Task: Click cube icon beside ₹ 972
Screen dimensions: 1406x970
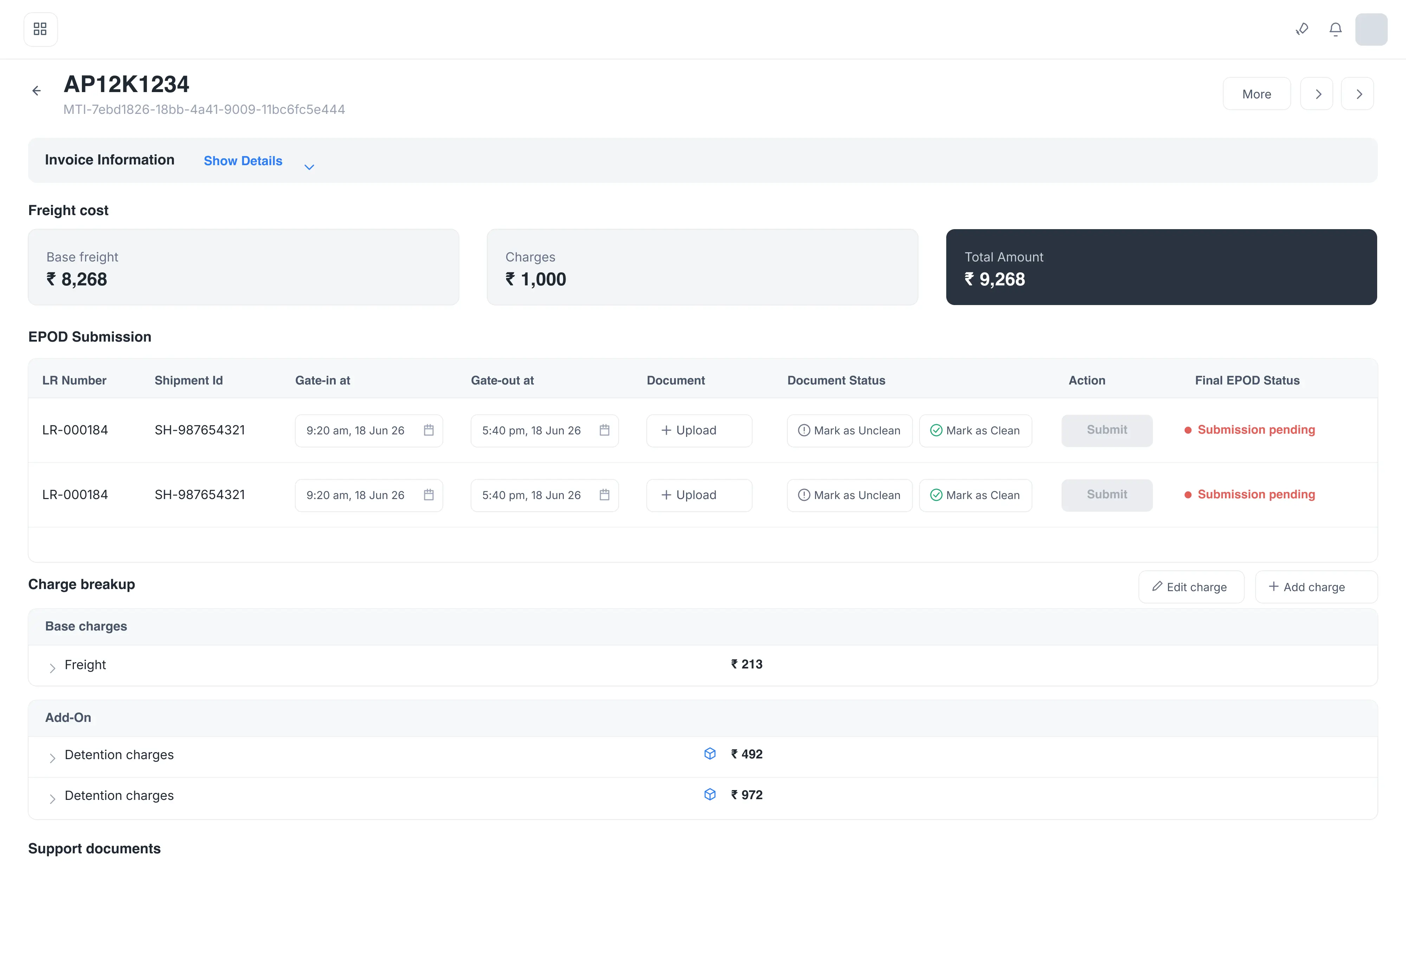Action: click(x=709, y=794)
